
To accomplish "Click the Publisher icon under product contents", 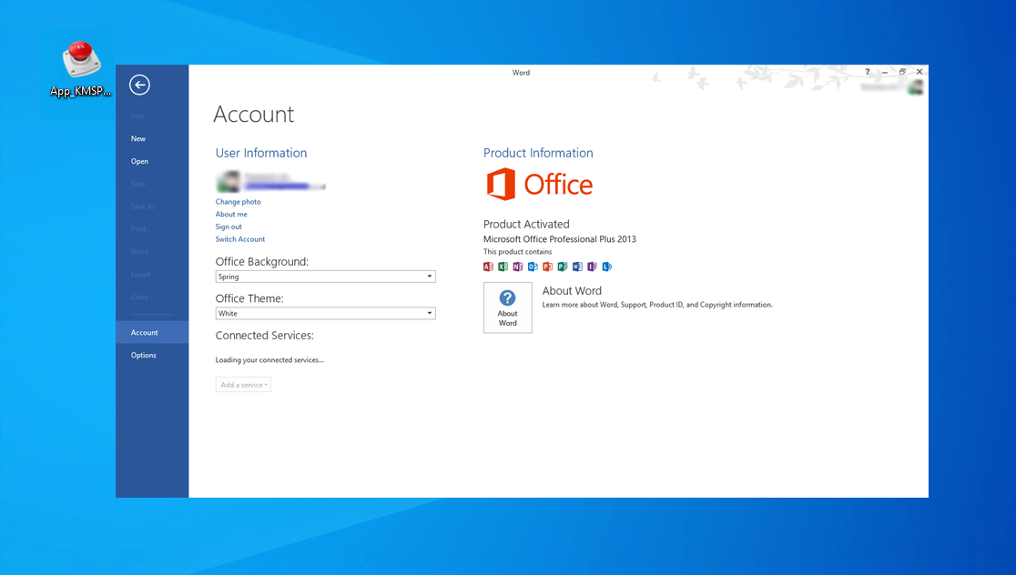I will [x=563, y=267].
